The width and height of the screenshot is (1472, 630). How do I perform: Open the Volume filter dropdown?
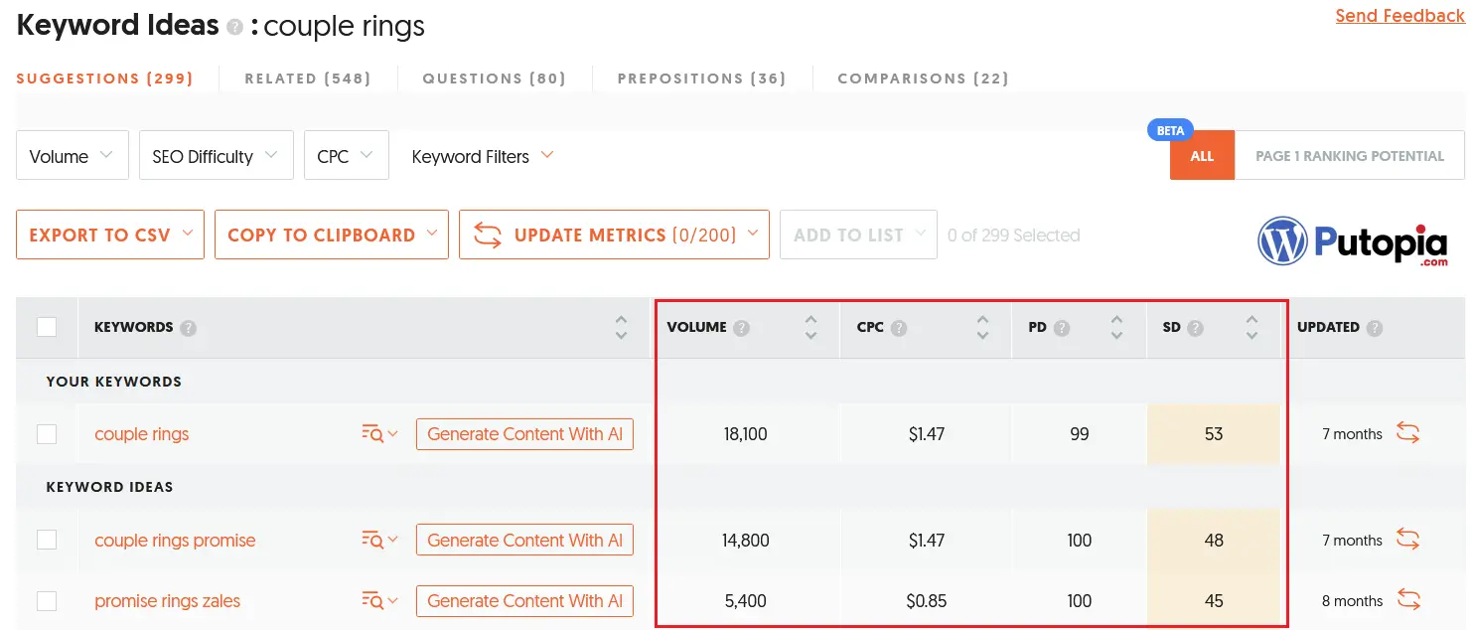73,156
